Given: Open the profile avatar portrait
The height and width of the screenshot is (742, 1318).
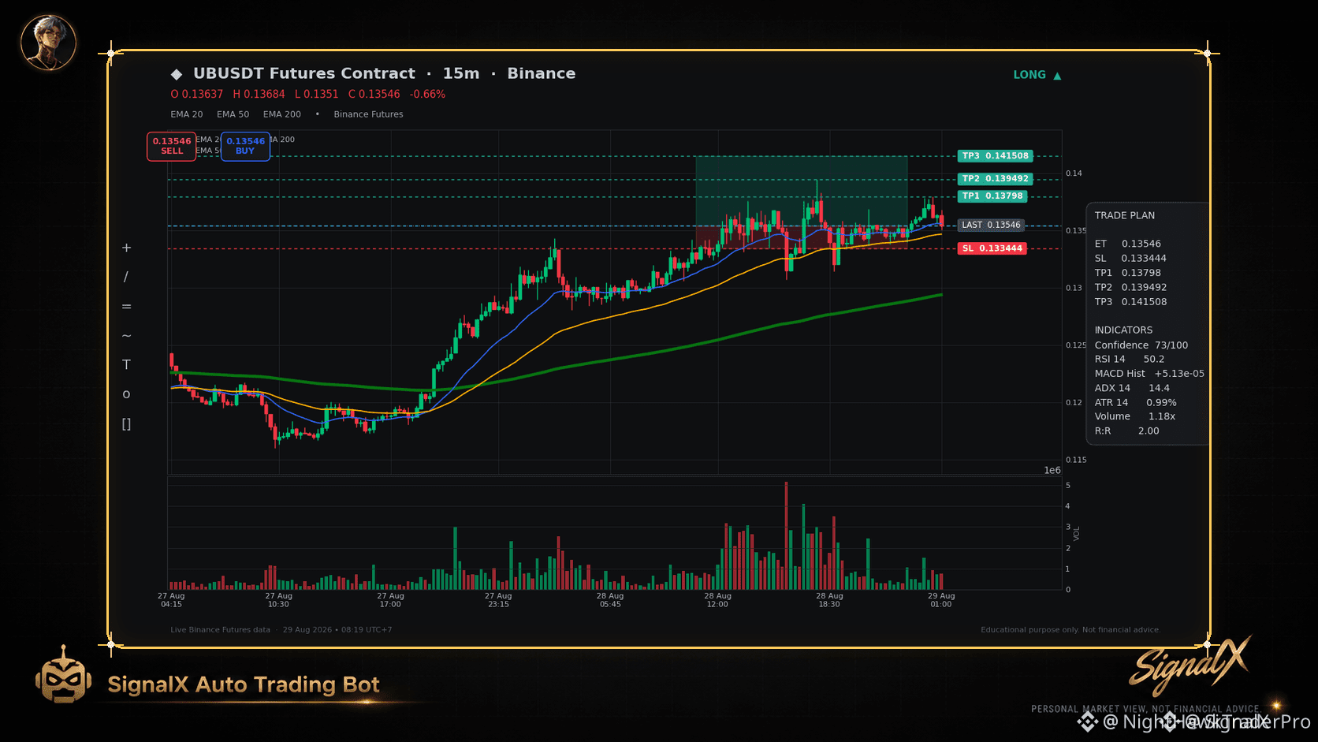Looking at the screenshot, I should 49,43.
